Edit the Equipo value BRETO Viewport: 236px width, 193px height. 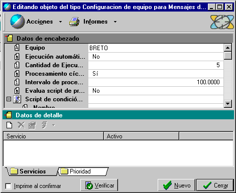pyautogui.click(x=156, y=48)
